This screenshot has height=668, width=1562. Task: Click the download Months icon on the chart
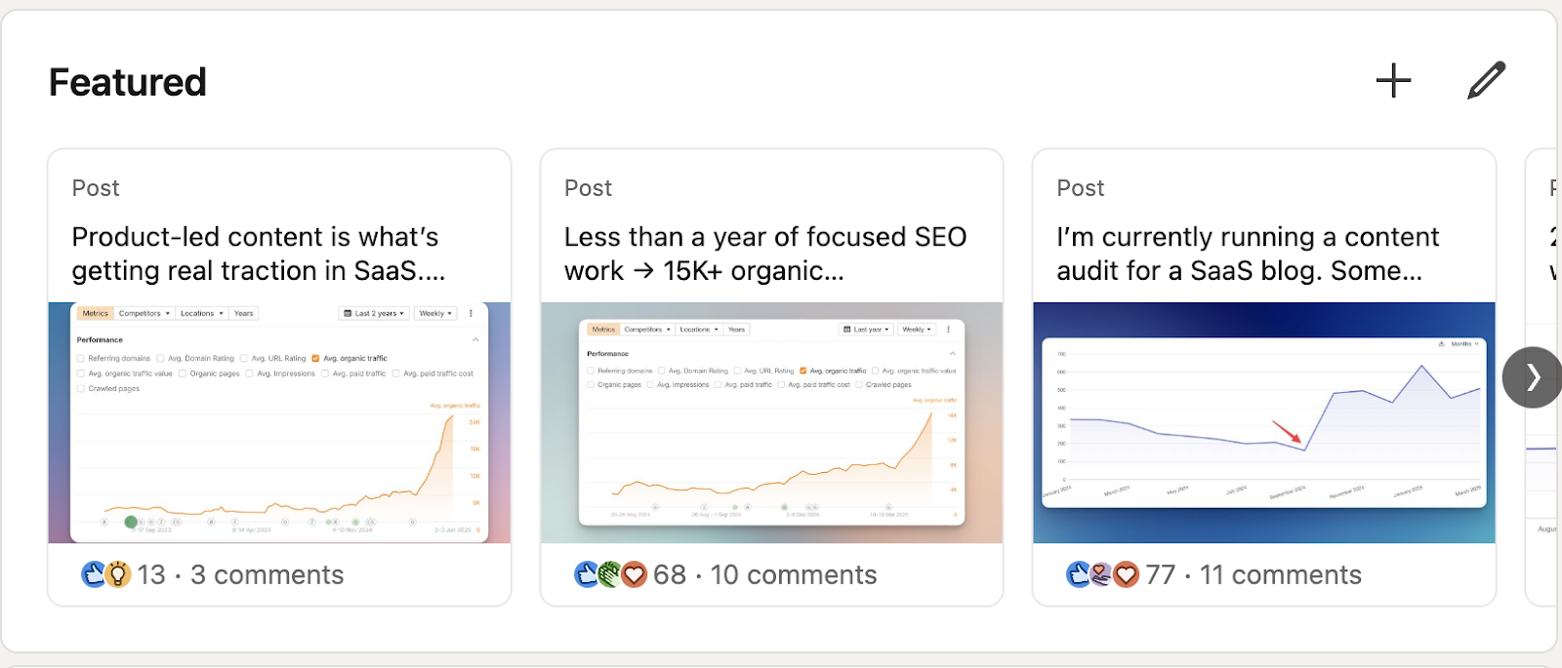point(1442,344)
